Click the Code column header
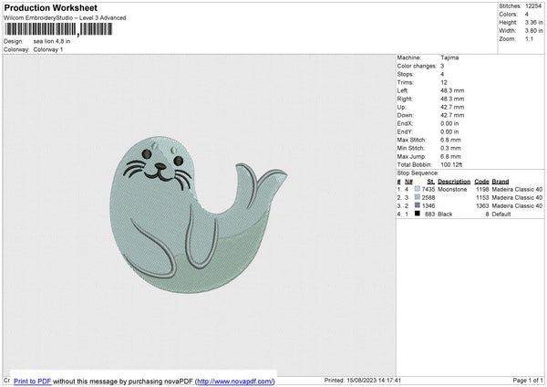Screen dimensions: 547x387 481,182
